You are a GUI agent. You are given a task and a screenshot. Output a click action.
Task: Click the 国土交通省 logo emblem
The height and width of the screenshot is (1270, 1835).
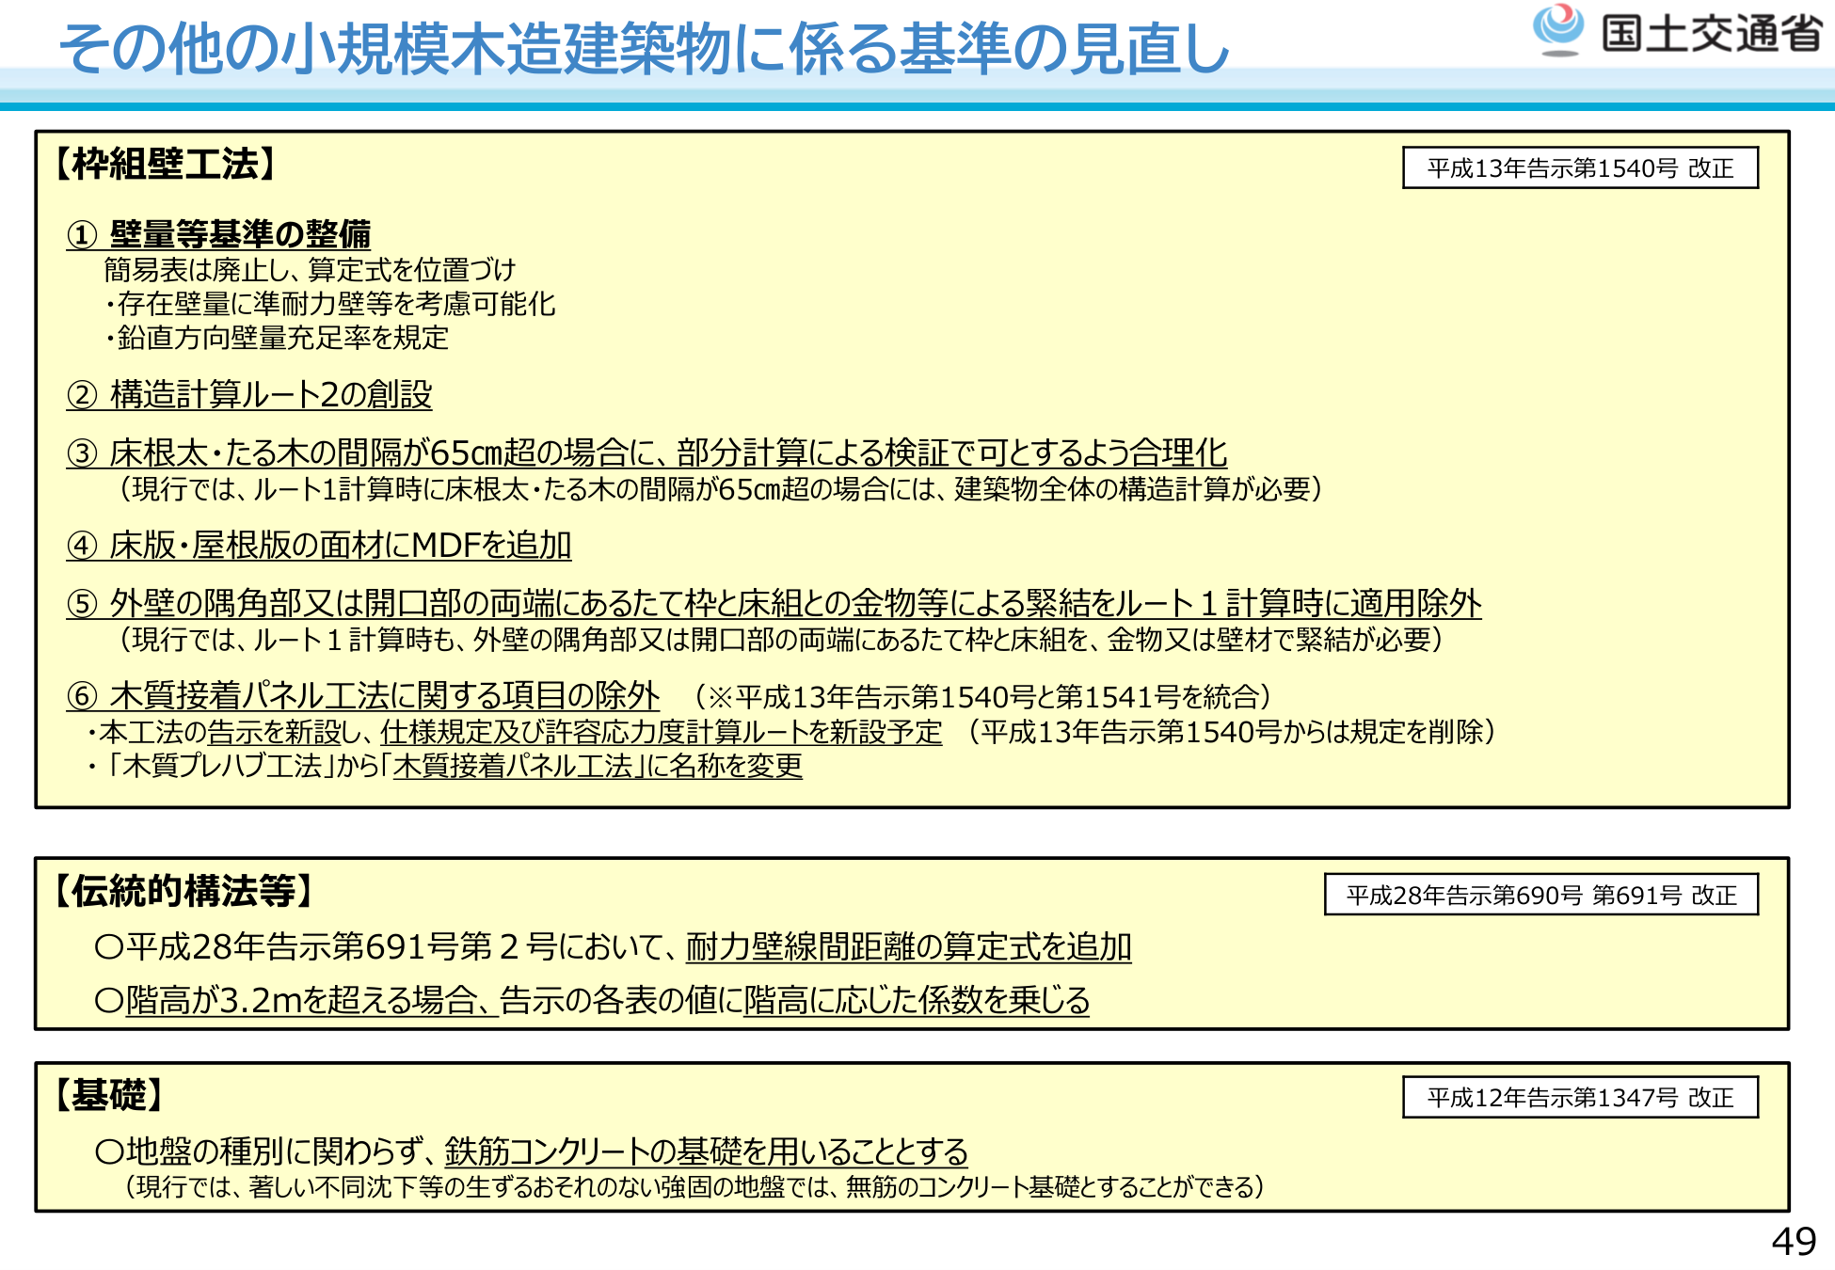1558,30
